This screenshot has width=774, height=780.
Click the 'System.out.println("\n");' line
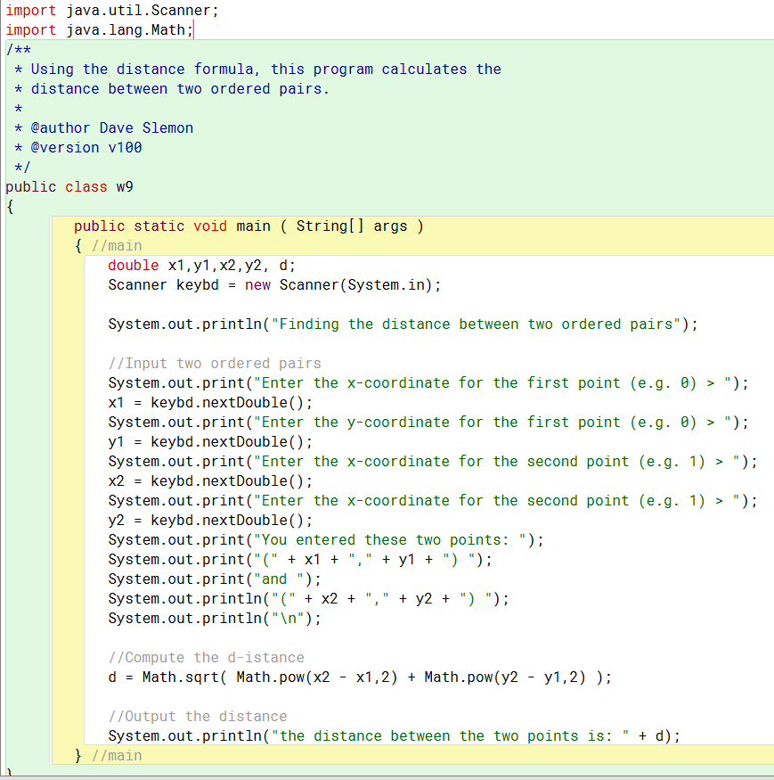(215, 619)
